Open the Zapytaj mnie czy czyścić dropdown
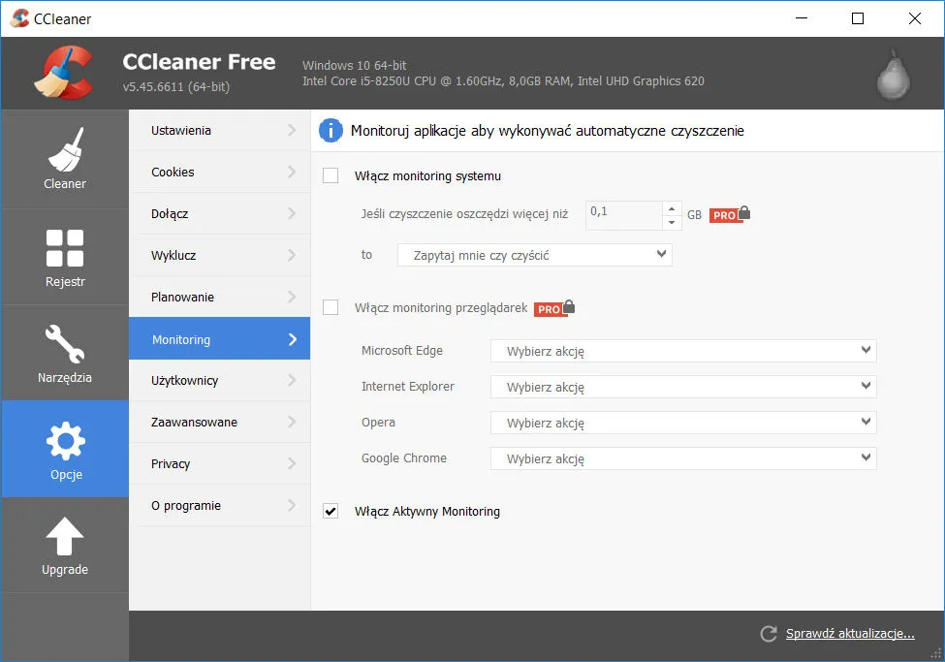Image resolution: width=945 pixels, height=662 pixels. [x=534, y=254]
